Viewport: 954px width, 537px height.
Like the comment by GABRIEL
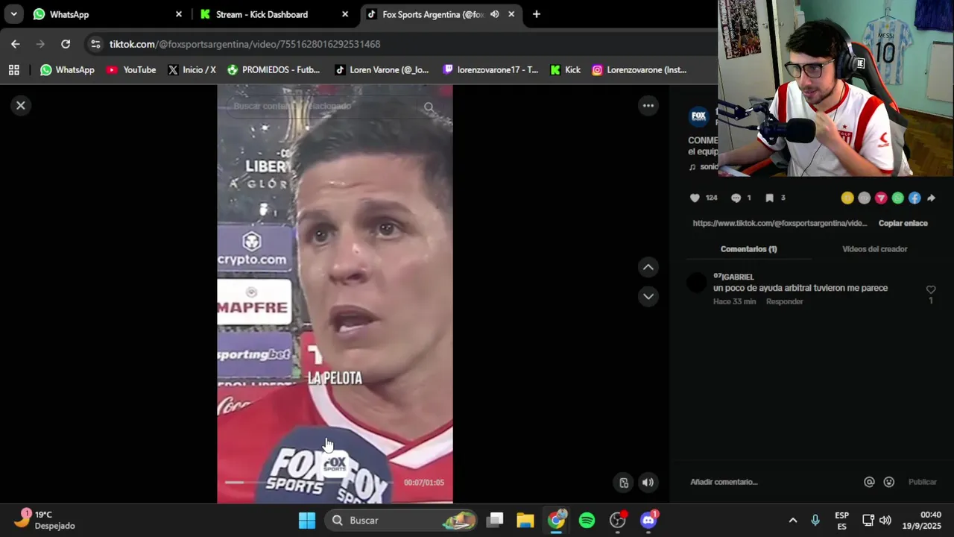[930, 290]
